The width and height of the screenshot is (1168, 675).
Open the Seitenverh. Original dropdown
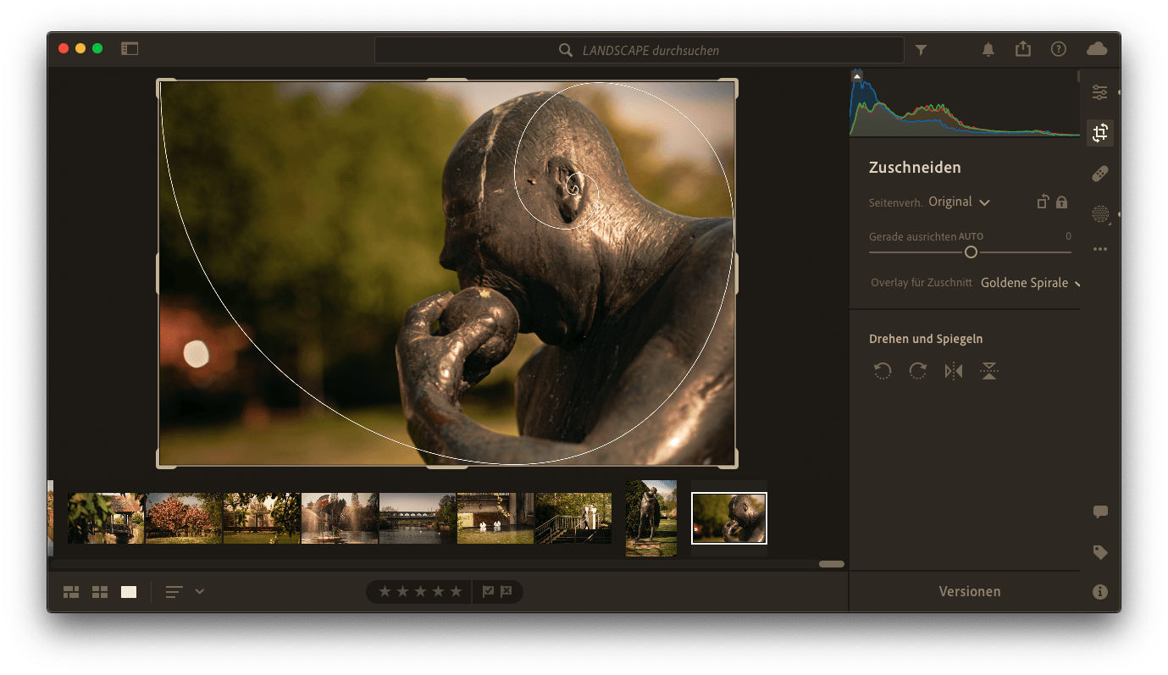[x=959, y=202]
